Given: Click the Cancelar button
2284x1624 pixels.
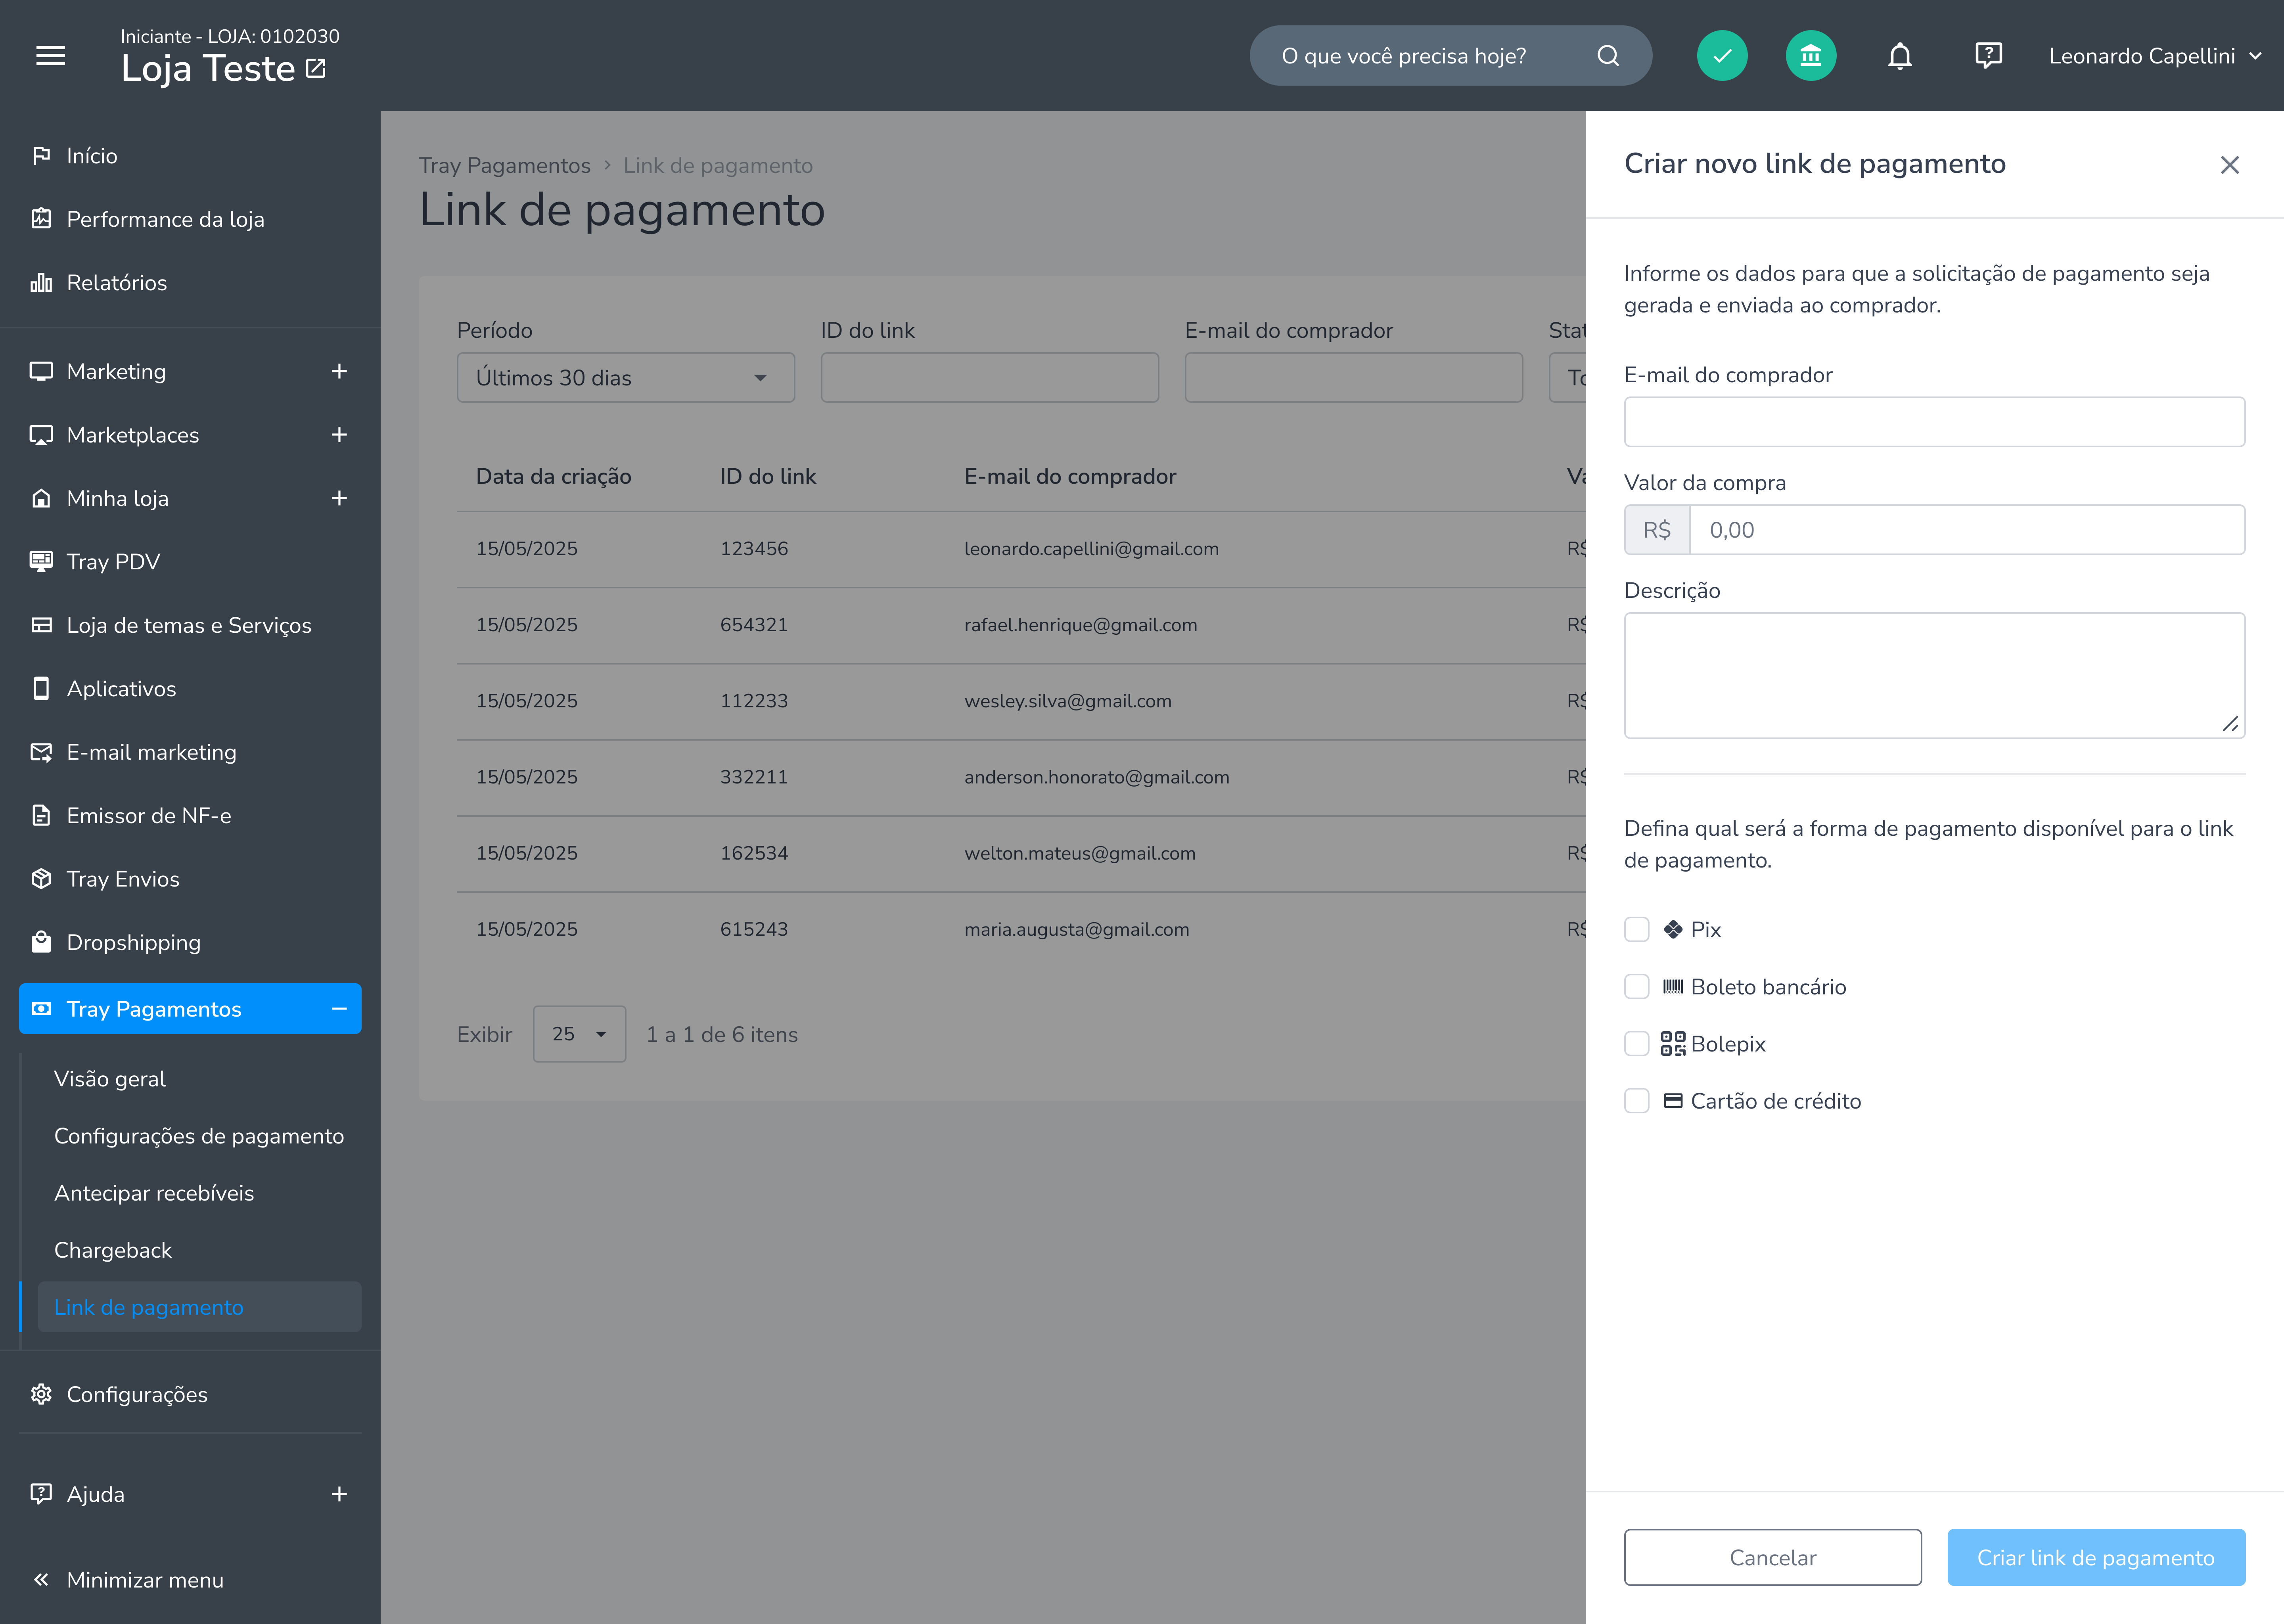Looking at the screenshot, I should (1772, 1557).
